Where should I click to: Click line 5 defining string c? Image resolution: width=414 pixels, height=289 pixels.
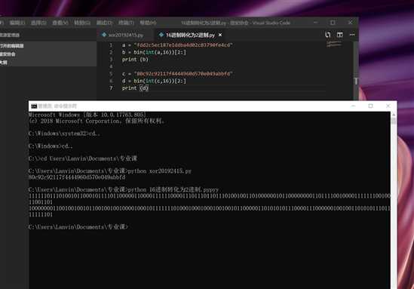177,74
